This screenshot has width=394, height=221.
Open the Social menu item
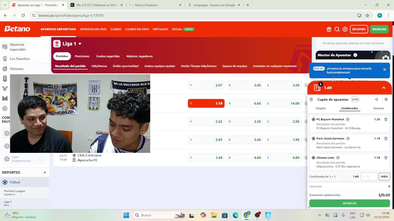click(x=177, y=29)
